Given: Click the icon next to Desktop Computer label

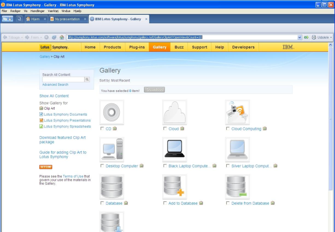Looking at the screenshot, I should (142, 166).
